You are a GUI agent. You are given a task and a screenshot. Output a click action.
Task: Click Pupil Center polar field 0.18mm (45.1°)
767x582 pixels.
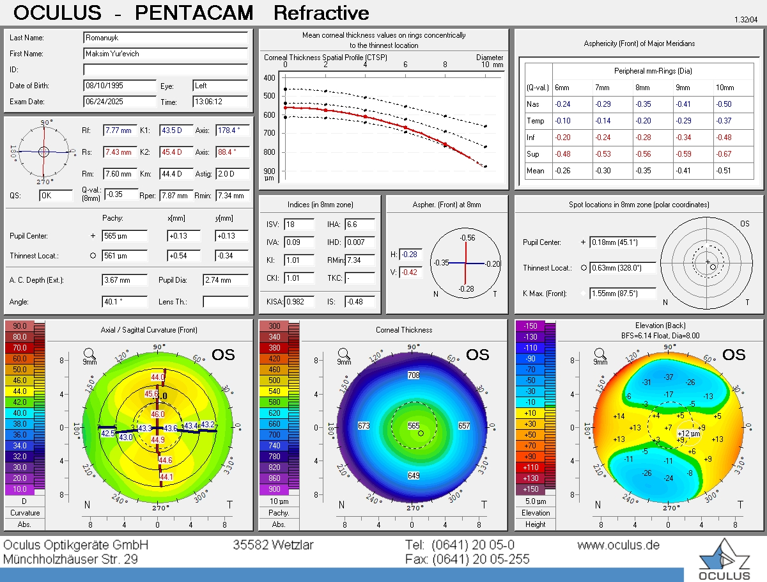point(623,242)
